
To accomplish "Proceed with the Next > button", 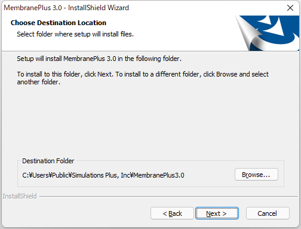I will tap(217, 213).
